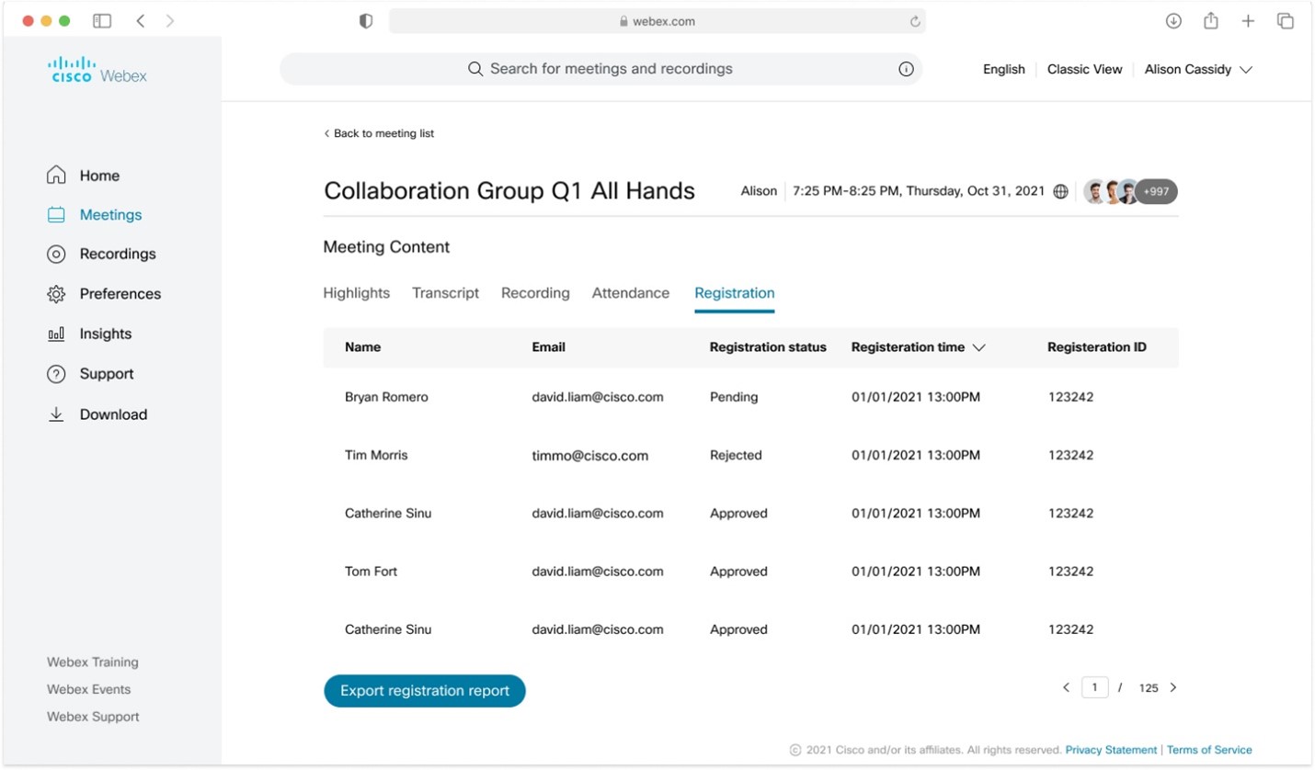Click the privacy shield icon
The width and height of the screenshot is (1315, 770).
[x=366, y=21]
